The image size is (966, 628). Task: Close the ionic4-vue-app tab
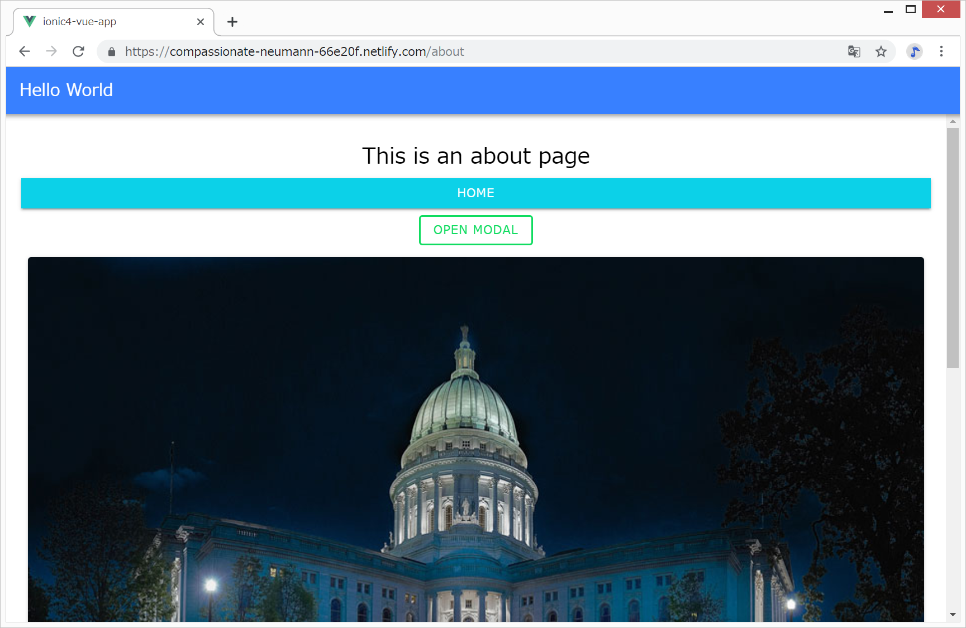(201, 22)
